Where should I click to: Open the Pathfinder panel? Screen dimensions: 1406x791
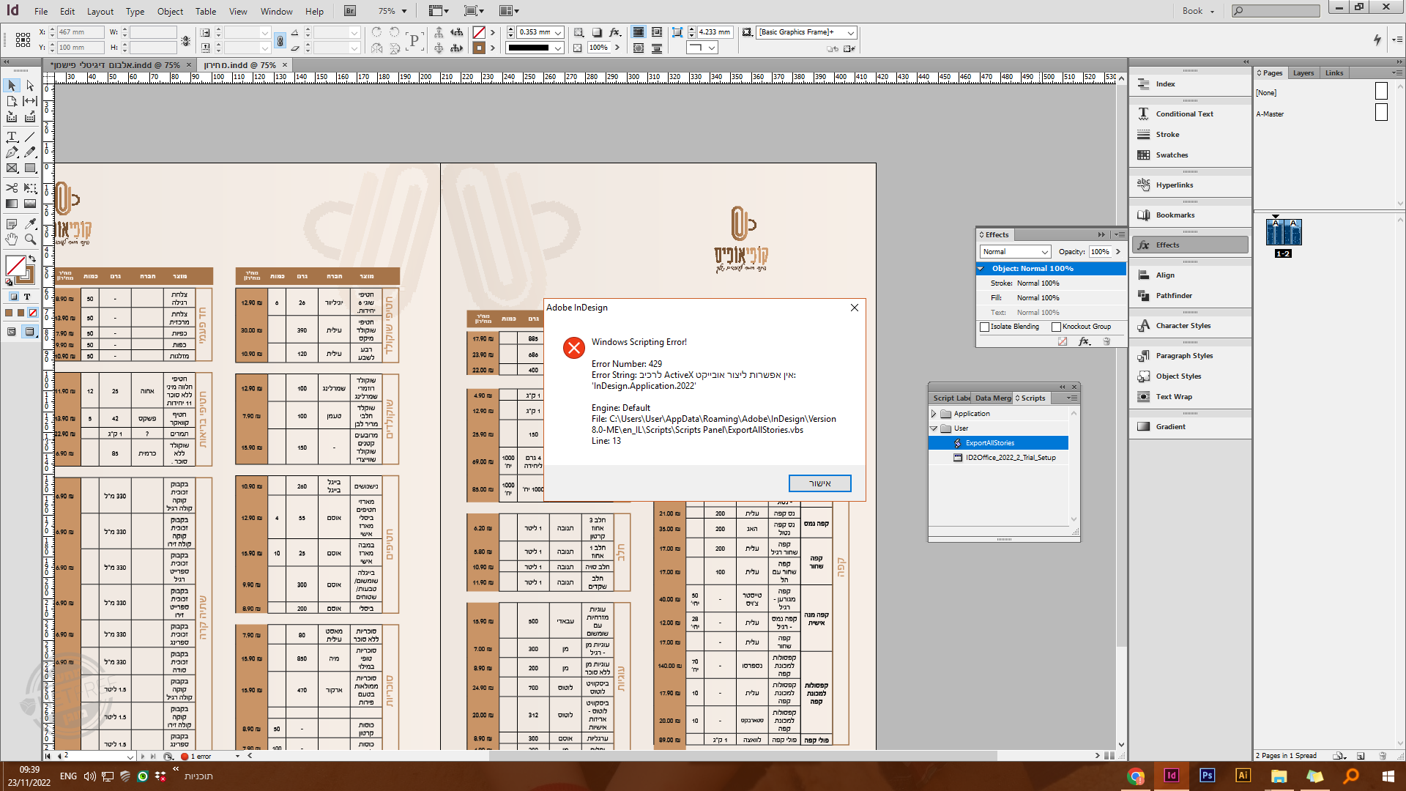(x=1173, y=296)
